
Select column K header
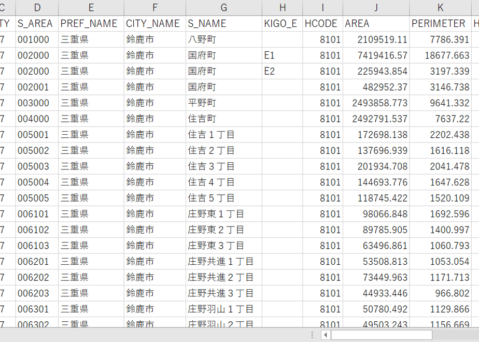441,8
